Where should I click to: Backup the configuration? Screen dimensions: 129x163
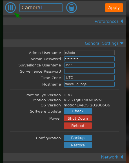[x=78, y=138]
